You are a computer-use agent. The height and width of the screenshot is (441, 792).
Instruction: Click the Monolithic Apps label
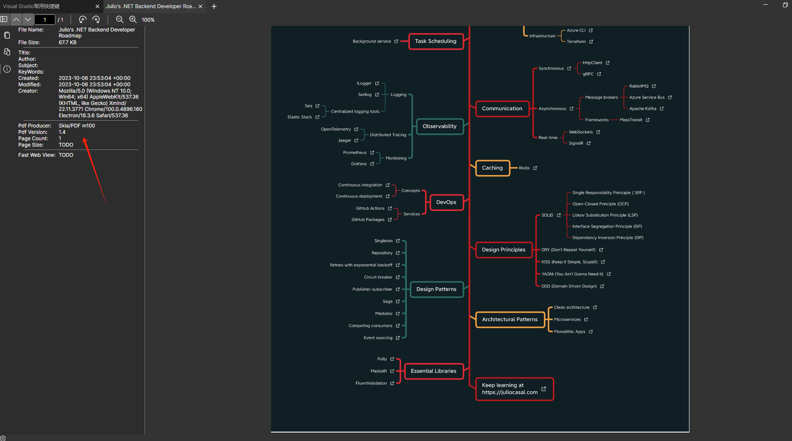[569, 332]
